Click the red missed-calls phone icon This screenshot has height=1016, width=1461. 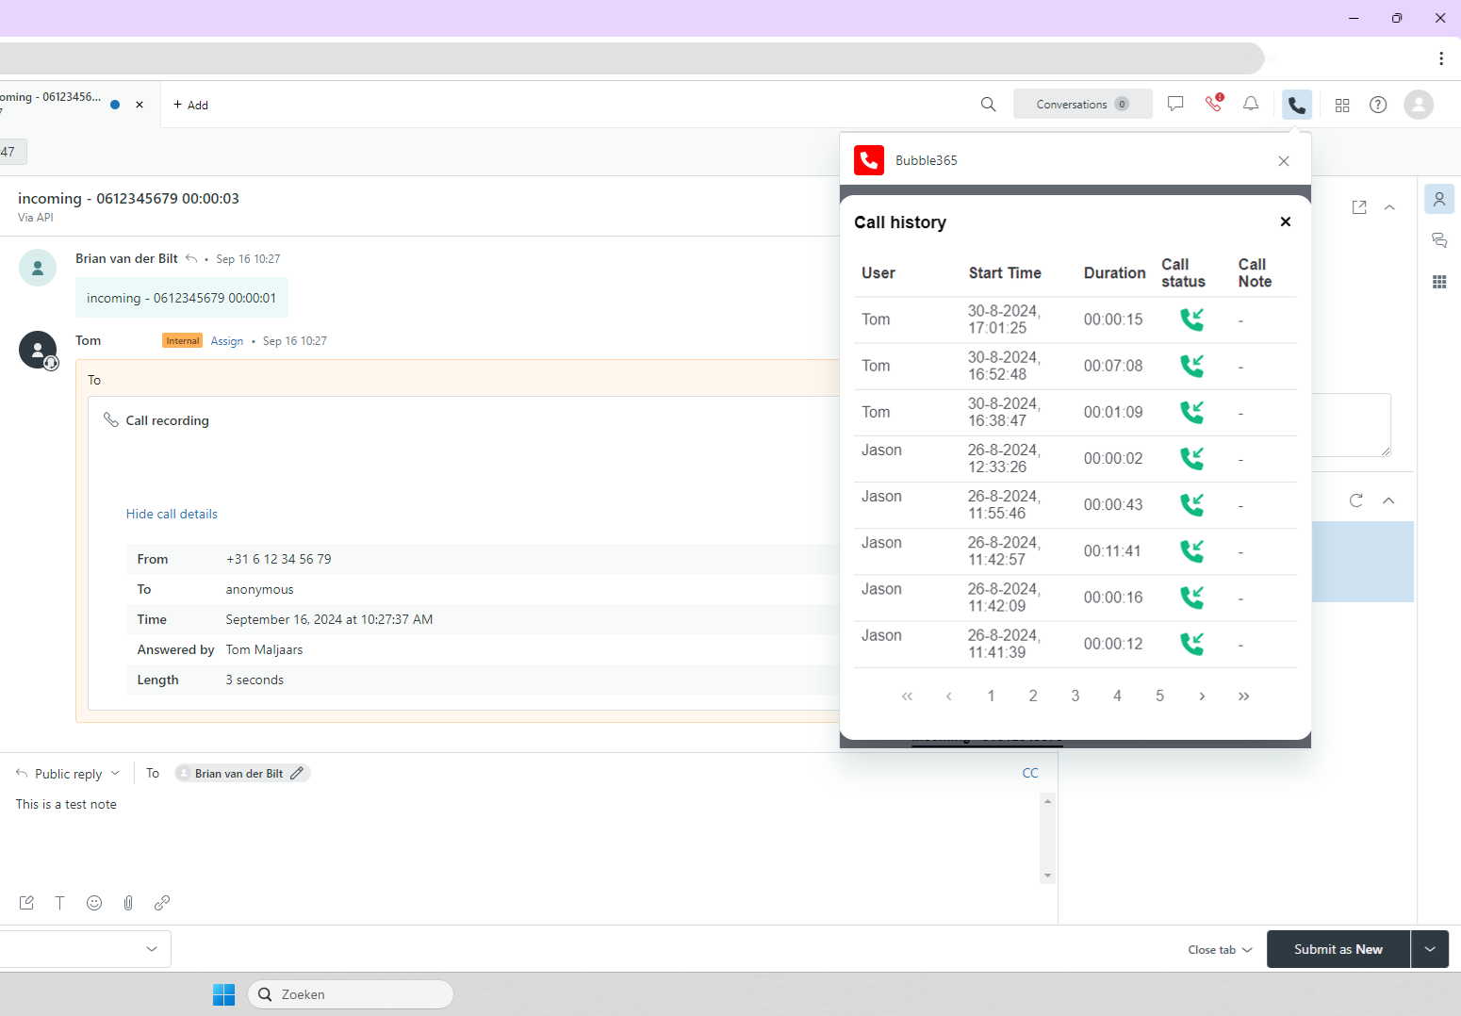pos(1213,104)
